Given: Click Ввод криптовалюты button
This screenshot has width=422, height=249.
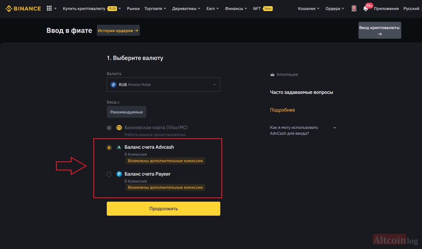Looking at the screenshot, I should click(x=380, y=30).
